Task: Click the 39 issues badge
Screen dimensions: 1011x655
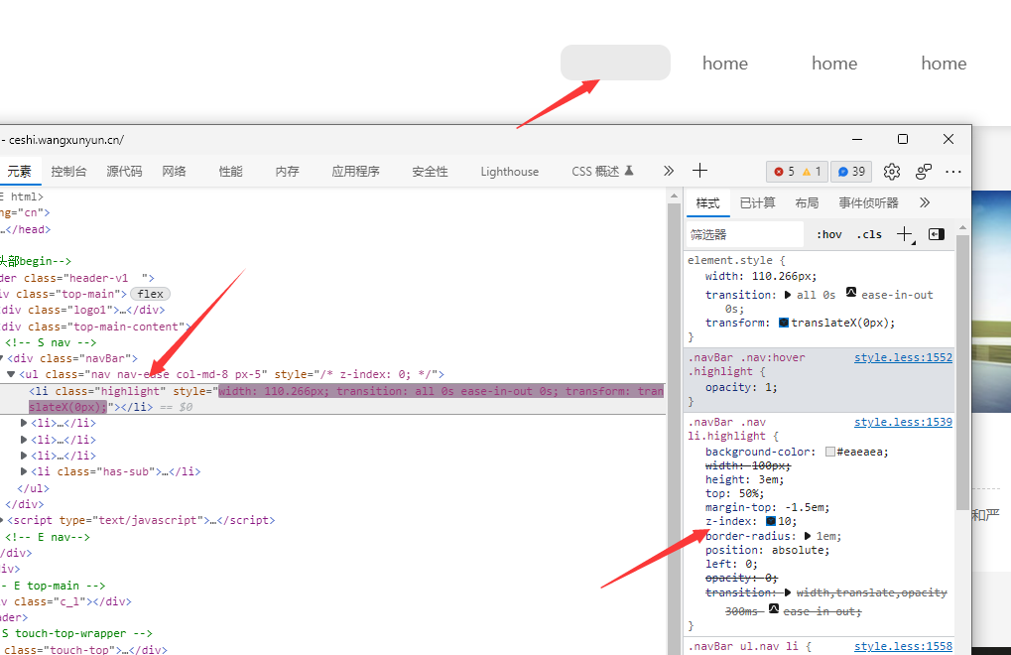Action: click(x=851, y=172)
